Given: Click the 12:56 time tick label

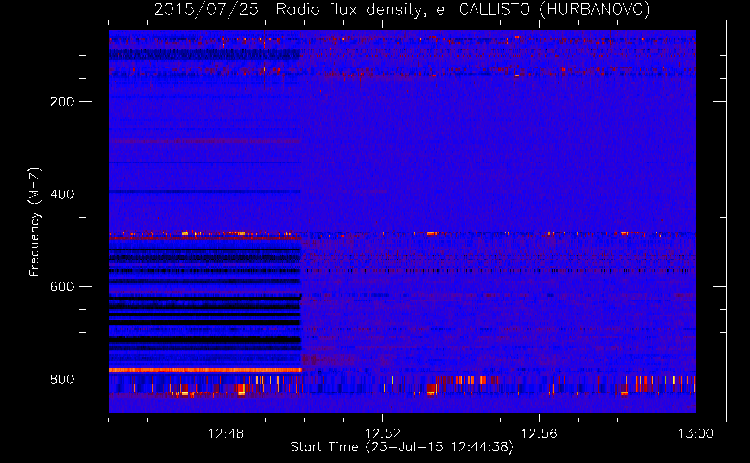Looking at the screenshot, I should click(539, 434).
